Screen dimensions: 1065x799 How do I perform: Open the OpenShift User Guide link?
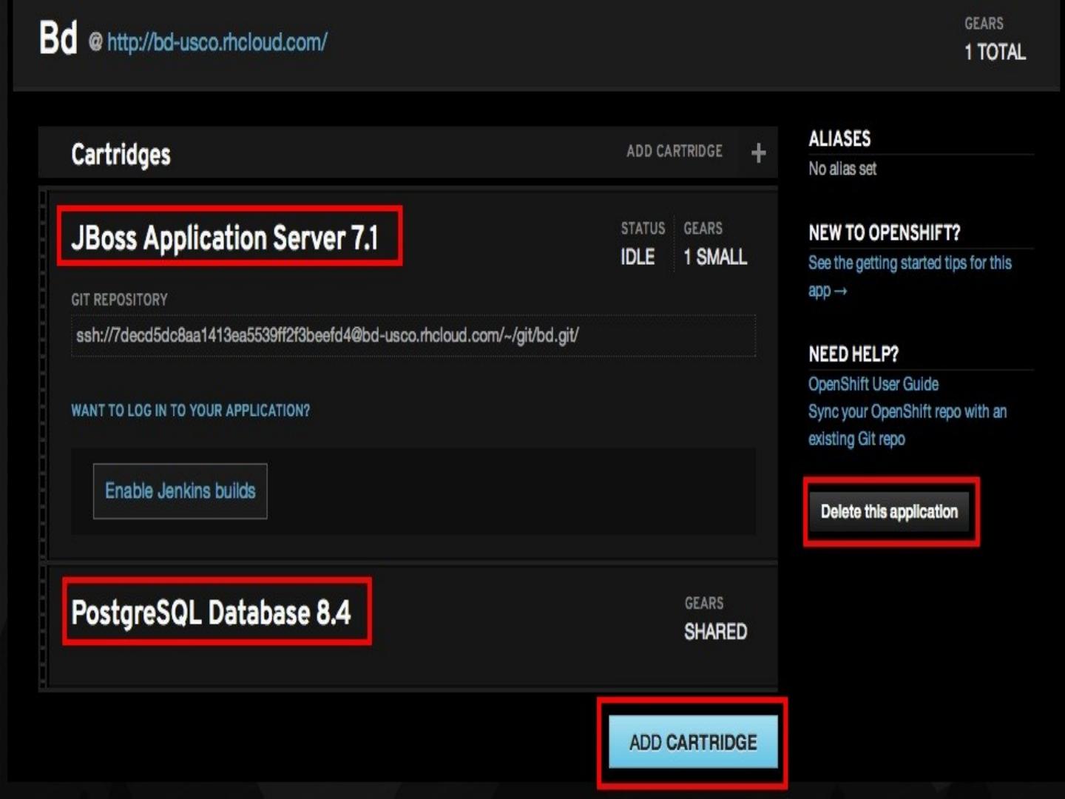coord(873,384)
